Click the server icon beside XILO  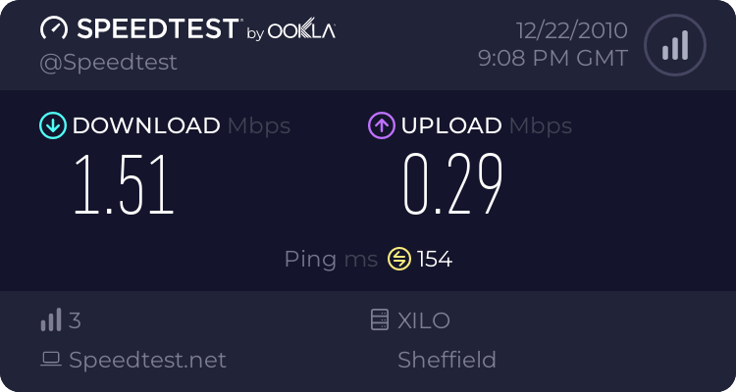379,319
